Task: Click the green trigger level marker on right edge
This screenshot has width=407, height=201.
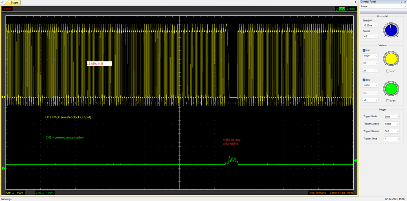Action: [356, 161]
